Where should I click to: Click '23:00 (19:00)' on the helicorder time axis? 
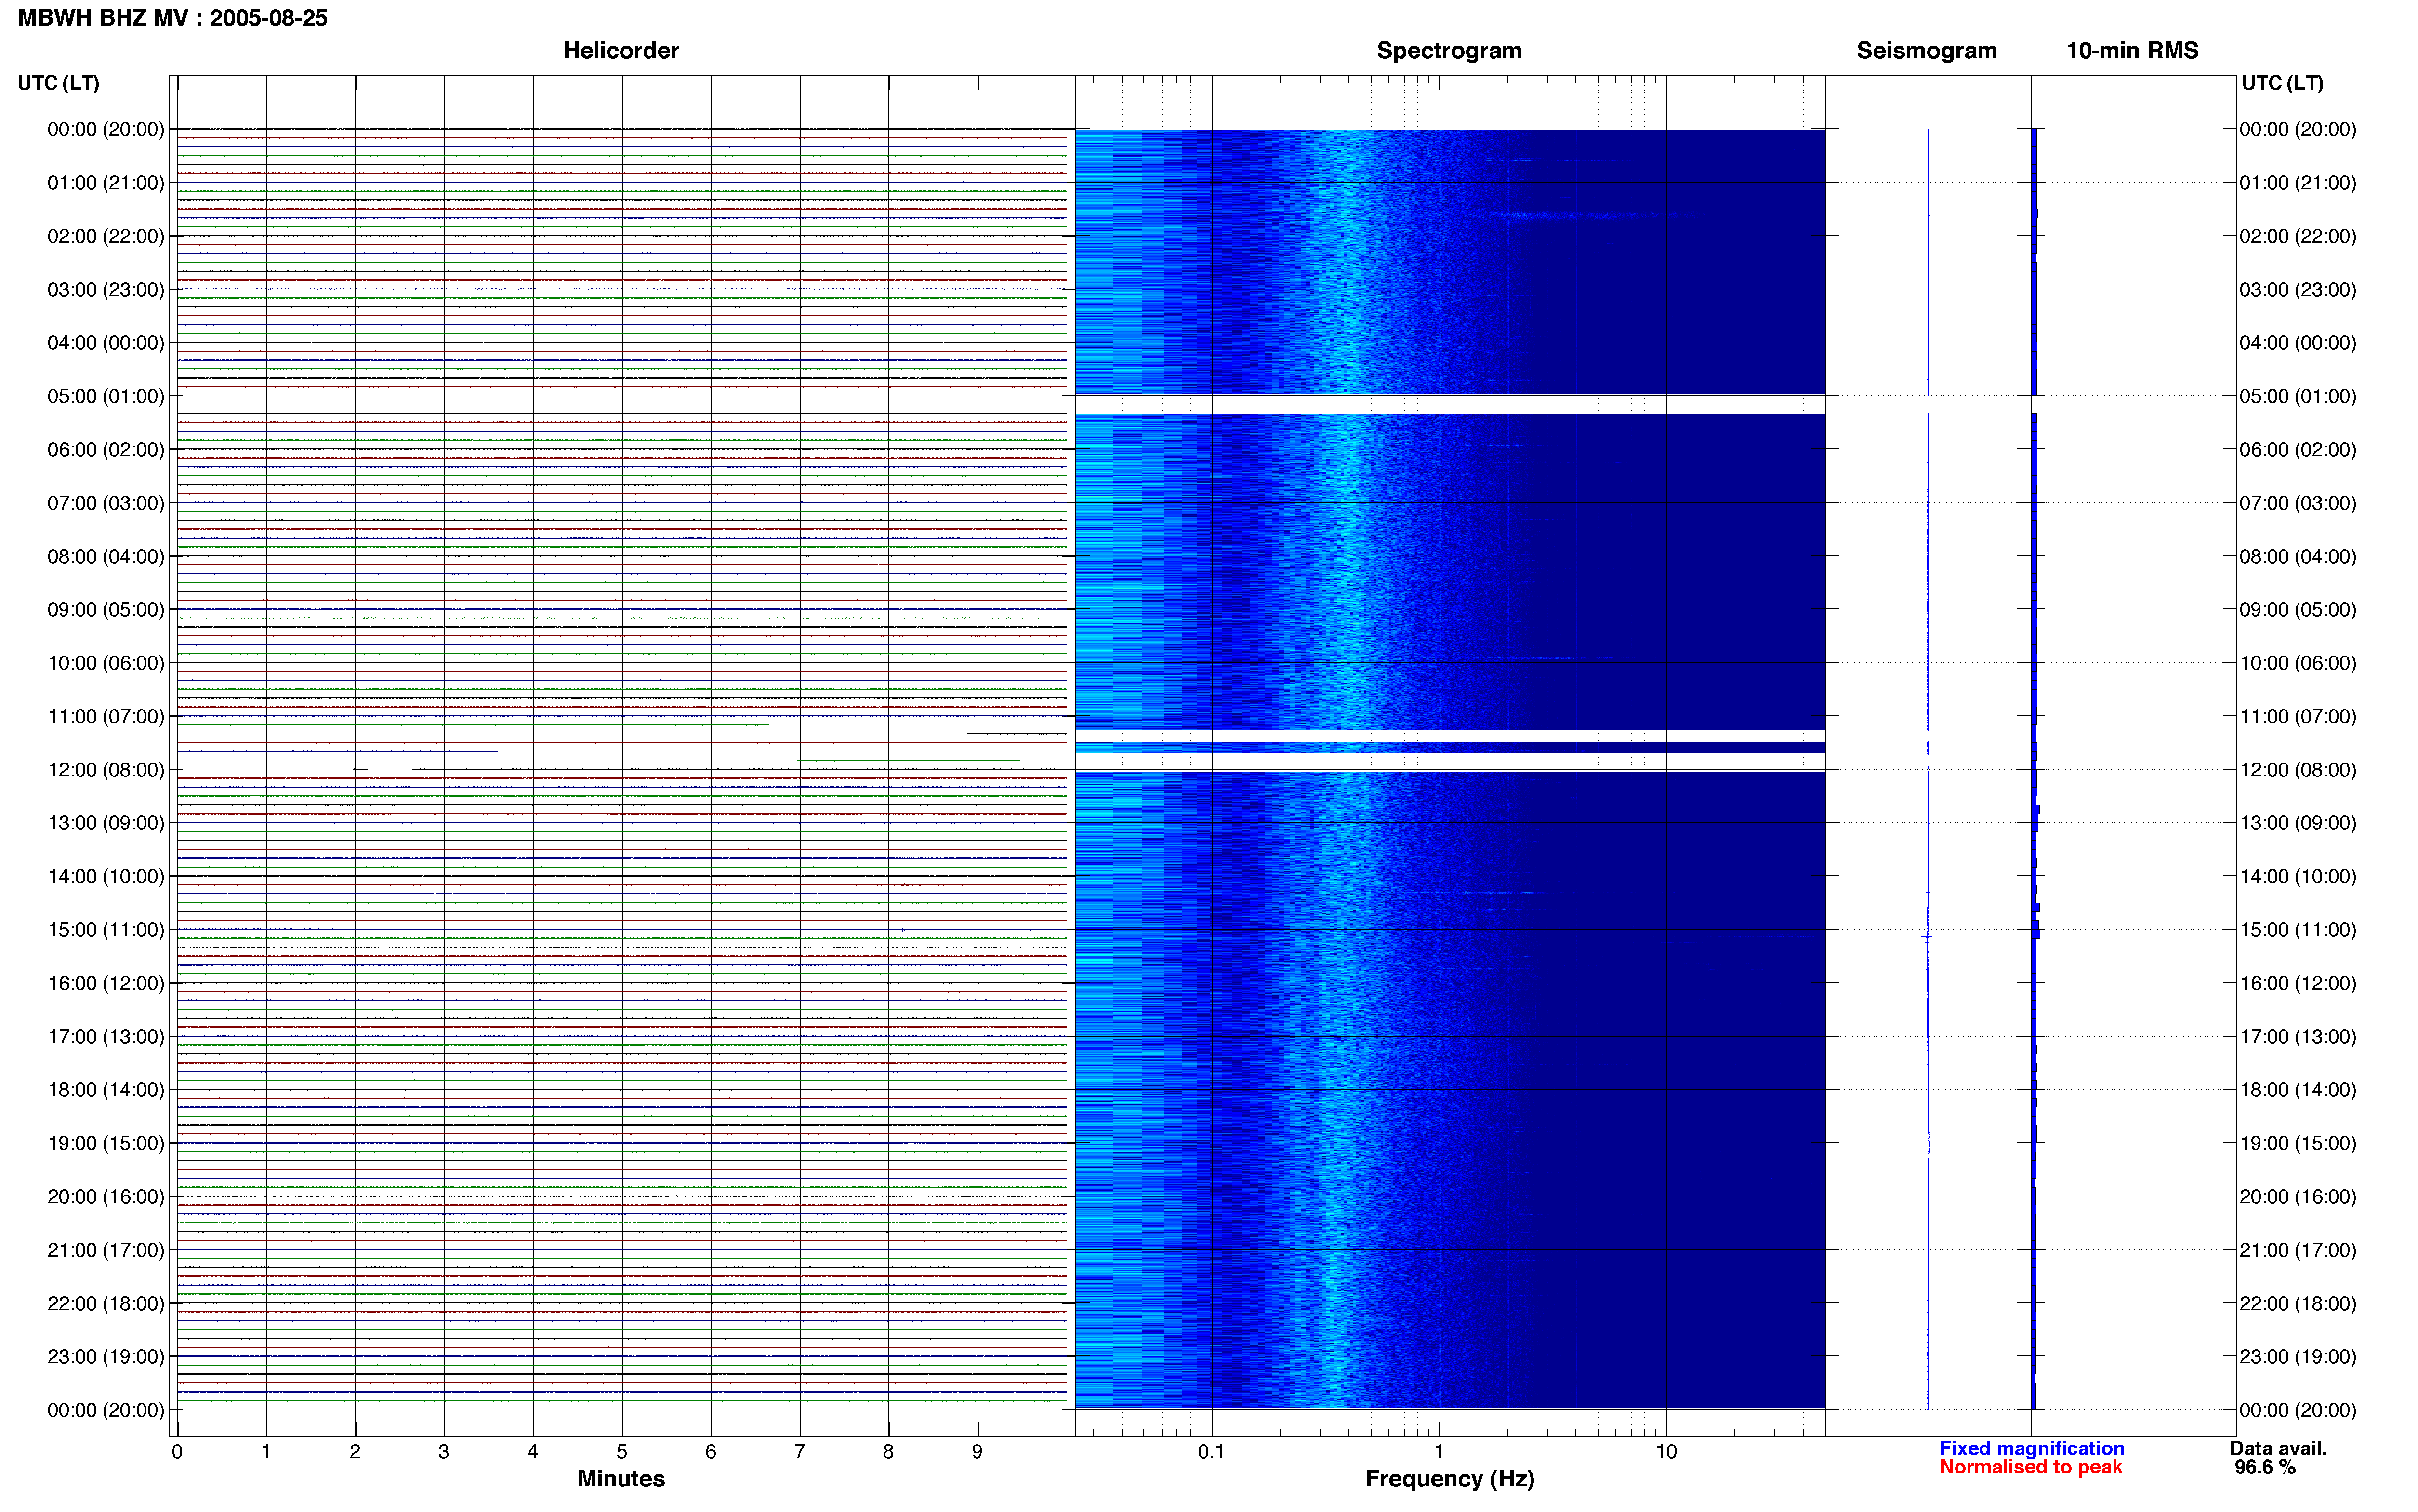coord(106,1357)
